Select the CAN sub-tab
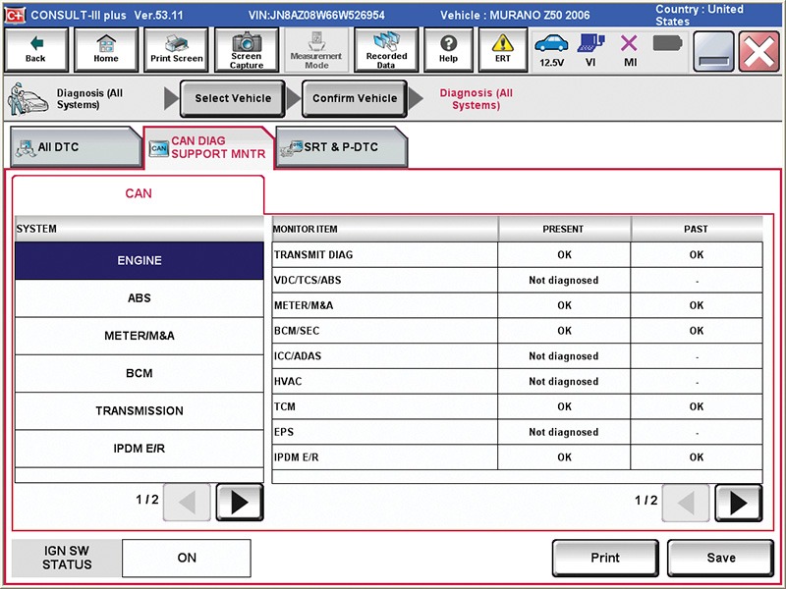The width and height of the screenshot is (786, 589). point(138,193)
